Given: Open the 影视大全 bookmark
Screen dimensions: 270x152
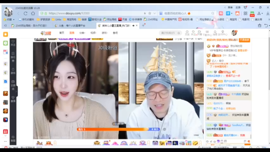Looking at the screenshot, I should point(95,20).
